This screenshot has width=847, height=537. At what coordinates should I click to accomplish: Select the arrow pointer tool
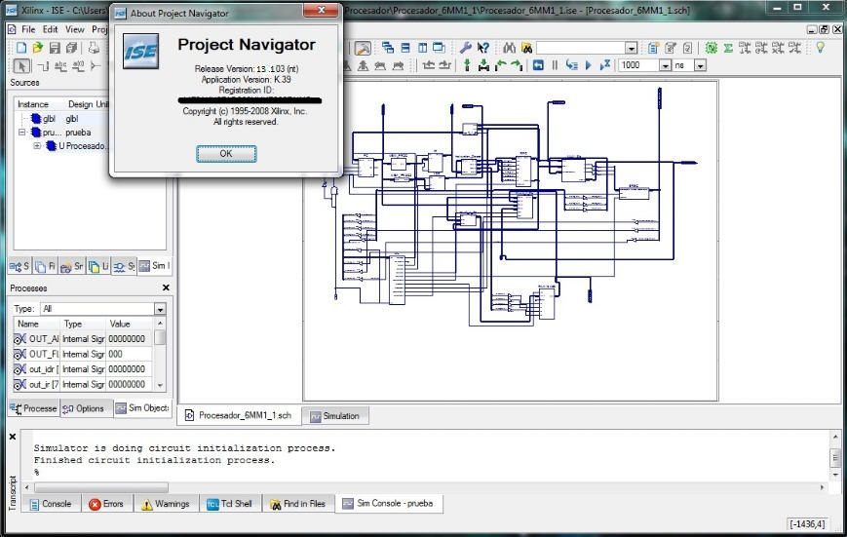21,65
